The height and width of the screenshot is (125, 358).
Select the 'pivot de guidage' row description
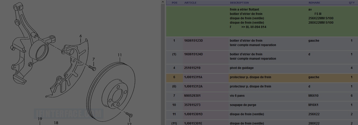pos(242,68)
